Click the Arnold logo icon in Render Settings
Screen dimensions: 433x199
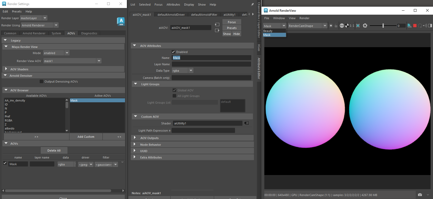(121, 21)
